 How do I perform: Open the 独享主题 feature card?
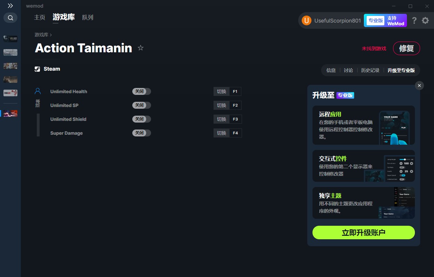364,203
